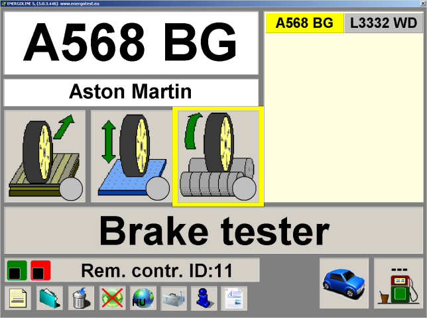This screenshot has width=427, height=318.
Task: Open the teal folder icon
Action: pos(50,299)
